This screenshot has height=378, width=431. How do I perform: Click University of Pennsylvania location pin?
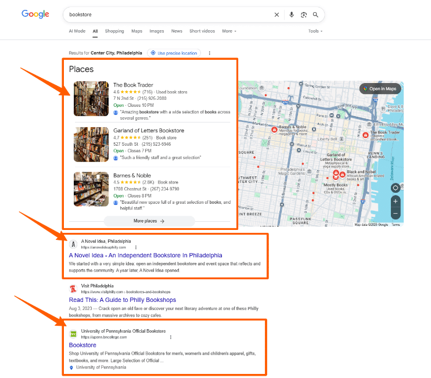pos(71,368)
